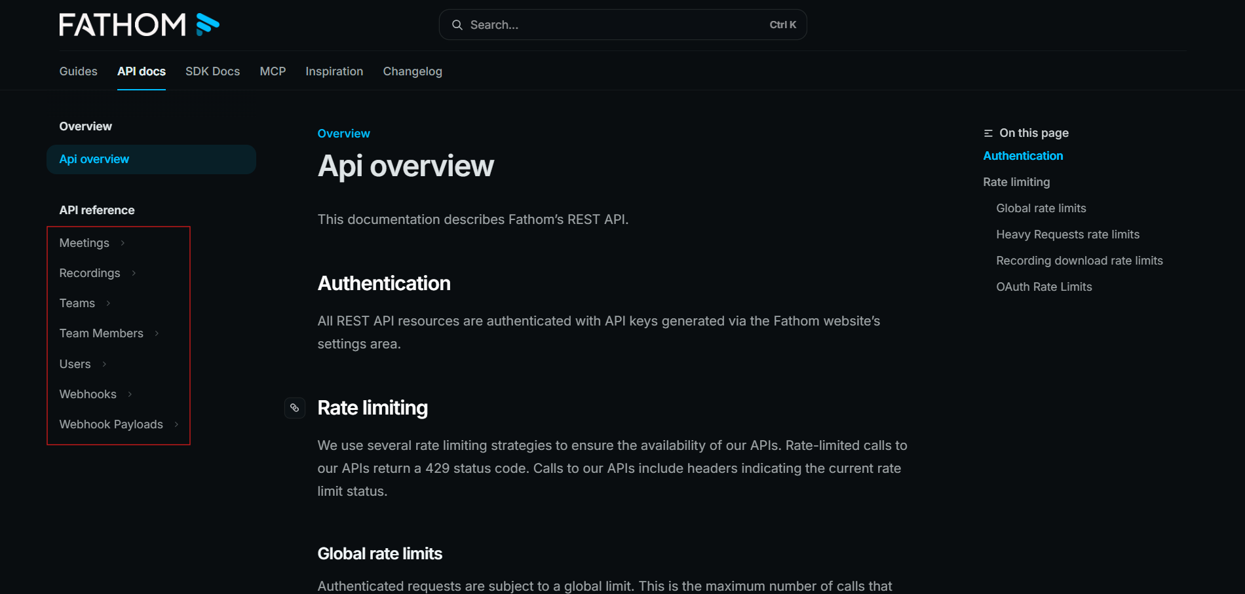Open Recordings reference section
The height and width of the screenshot is (594, 1245).
pos(90,273)
